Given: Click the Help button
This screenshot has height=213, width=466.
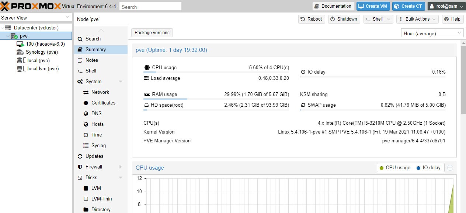Looking at the screenshot, I should [452, 19].
